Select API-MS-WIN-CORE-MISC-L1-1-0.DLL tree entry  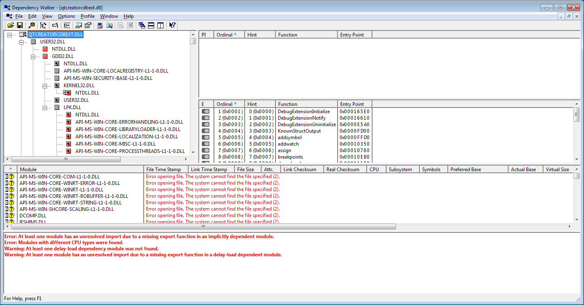(115, 144)
